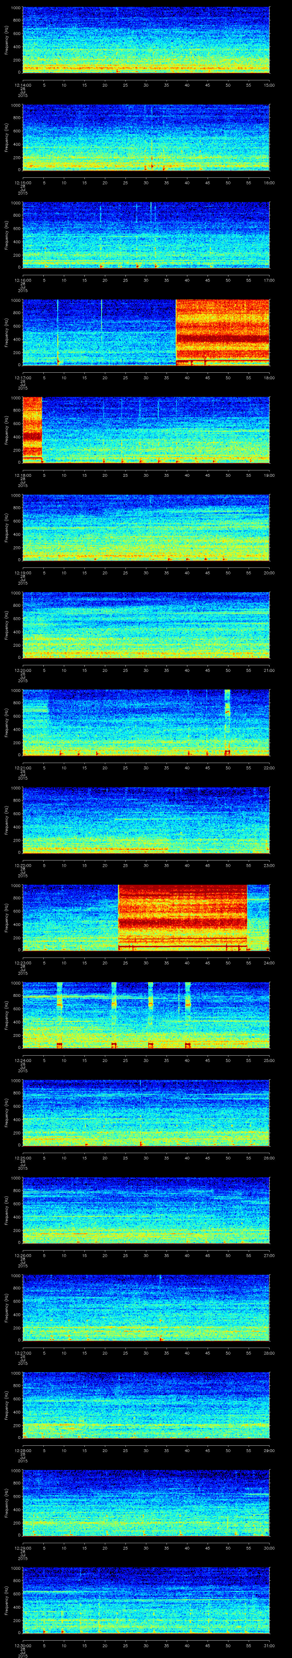
Task: Click the 12:14:00 start time label
Action: tap(23, 84)
